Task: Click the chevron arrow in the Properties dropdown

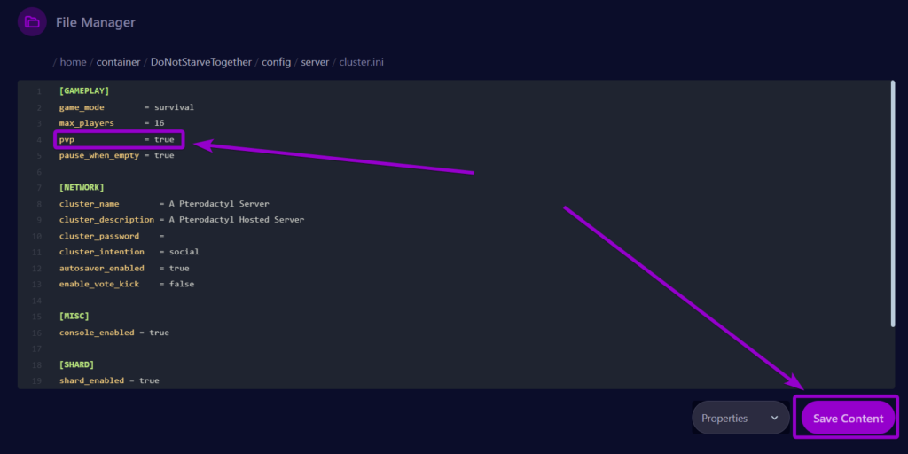Action: (x=774, y=418)
